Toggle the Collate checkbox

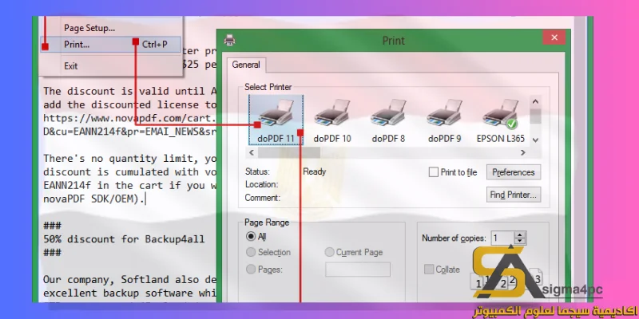(429, 270)
